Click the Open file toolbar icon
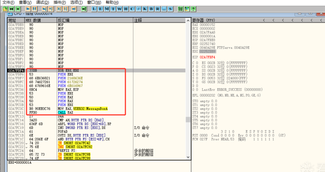The image size is (325, 172). (5, 9)
